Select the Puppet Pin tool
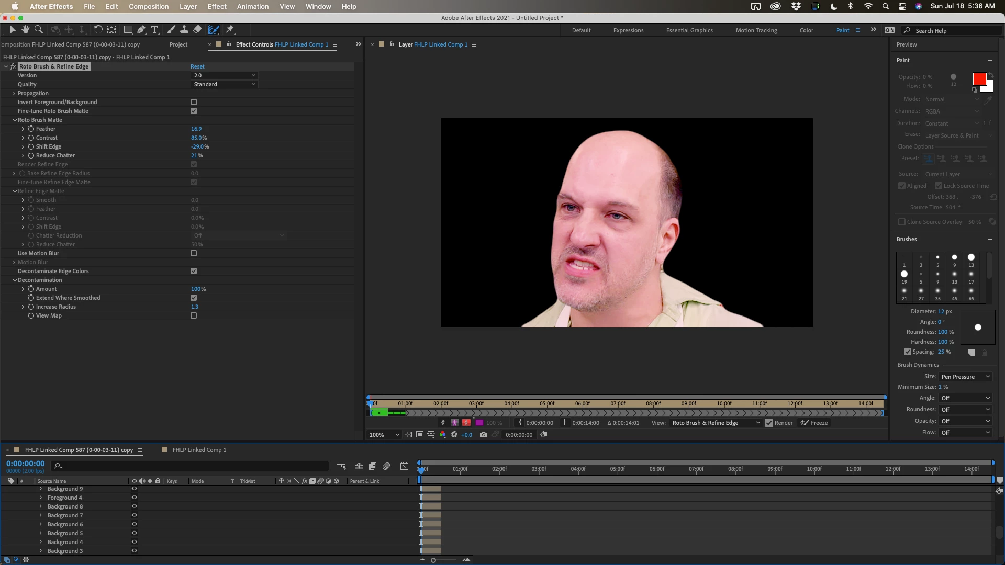This screenshot has width=1005, height=565. [x=230, y=30]
